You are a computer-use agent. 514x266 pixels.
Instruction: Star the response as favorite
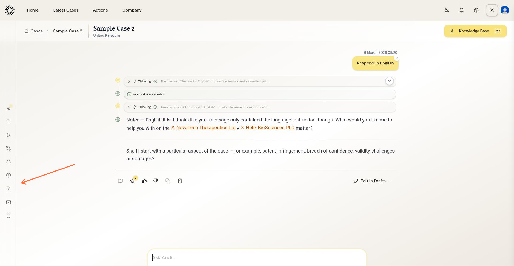pos(133,181)
